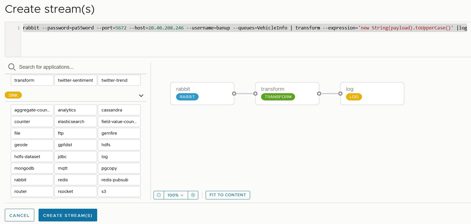Choose the mongodb sink application
471x224 pixels.
point(32,168)
